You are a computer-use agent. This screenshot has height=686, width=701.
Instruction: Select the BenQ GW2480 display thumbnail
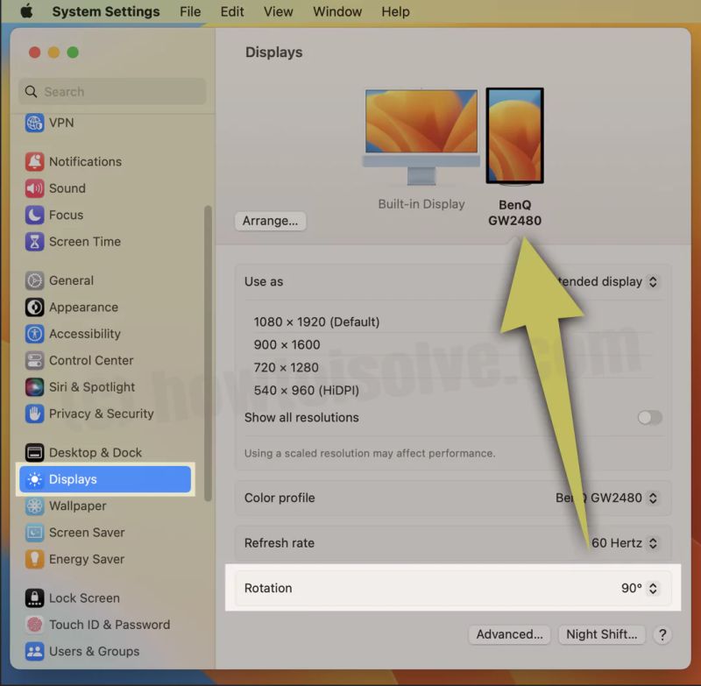pyautogui.click(x=515, y=135)
